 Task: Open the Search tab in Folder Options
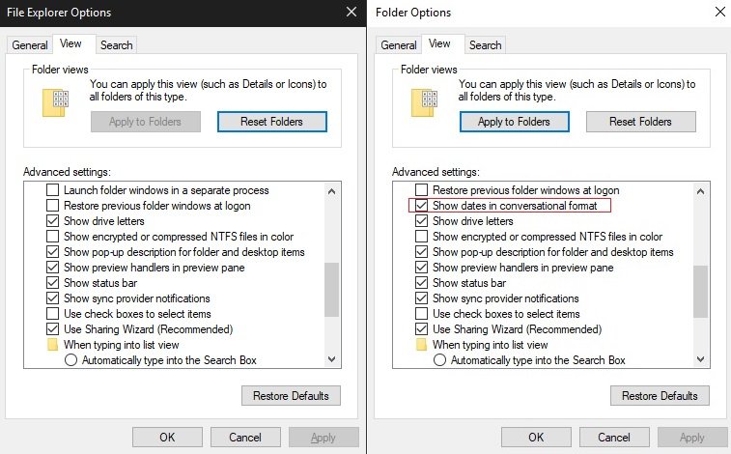point(485,45)
